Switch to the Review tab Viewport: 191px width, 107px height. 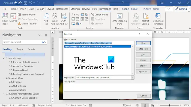click(x=86, y=9)
